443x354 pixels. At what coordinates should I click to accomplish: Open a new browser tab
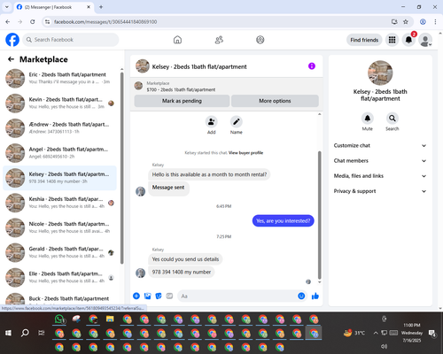pos(101,7)
